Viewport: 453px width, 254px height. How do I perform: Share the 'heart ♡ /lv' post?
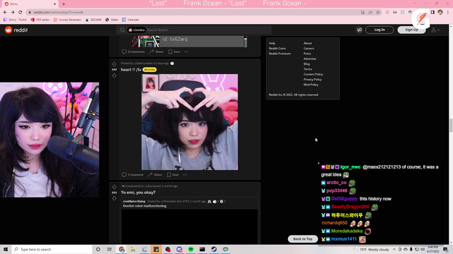155,175
